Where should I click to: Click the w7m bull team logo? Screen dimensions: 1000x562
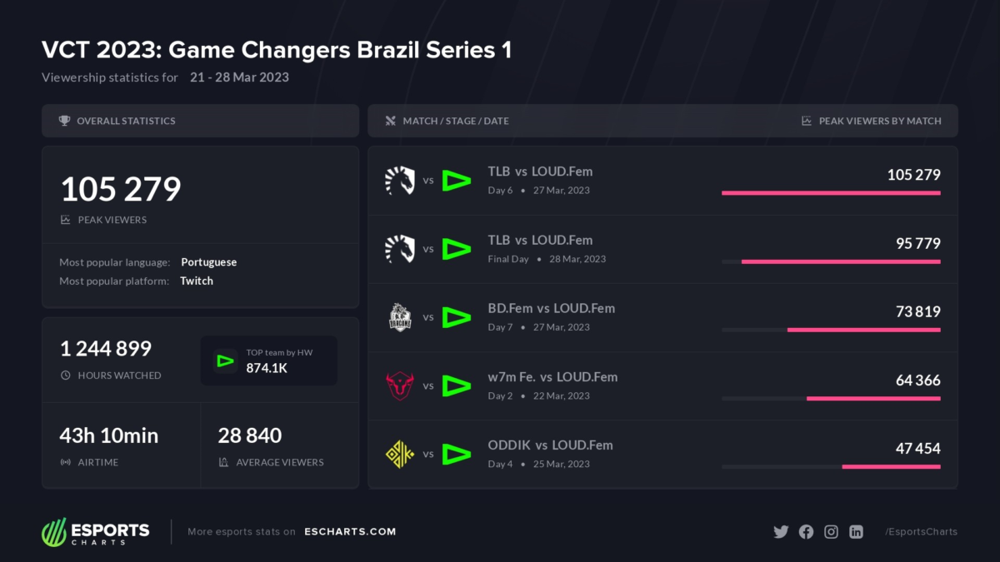click(399, 385)
